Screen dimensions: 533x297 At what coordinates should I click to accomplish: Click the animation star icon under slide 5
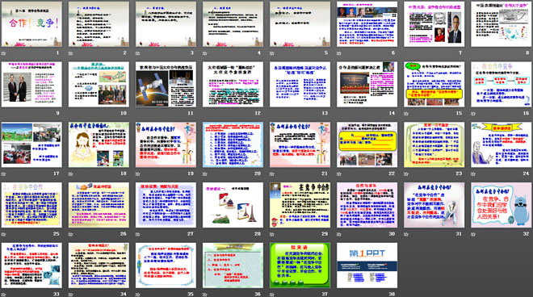tap(272, 53)
